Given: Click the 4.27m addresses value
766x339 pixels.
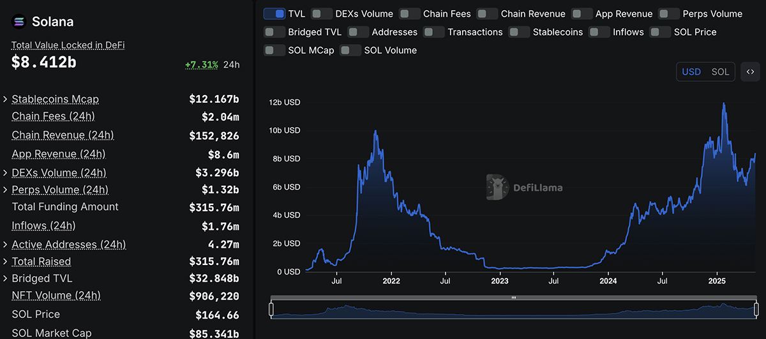Looking at the screenshot, I should (x=223, y=245).
